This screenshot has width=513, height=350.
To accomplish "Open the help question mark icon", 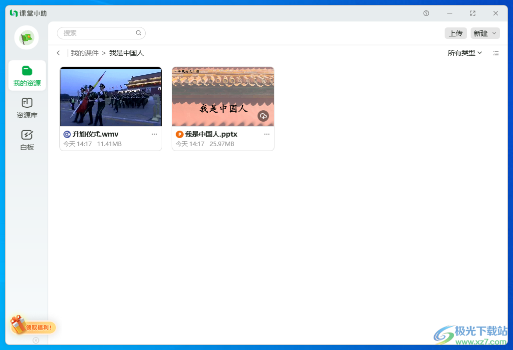I will point(426,13).
